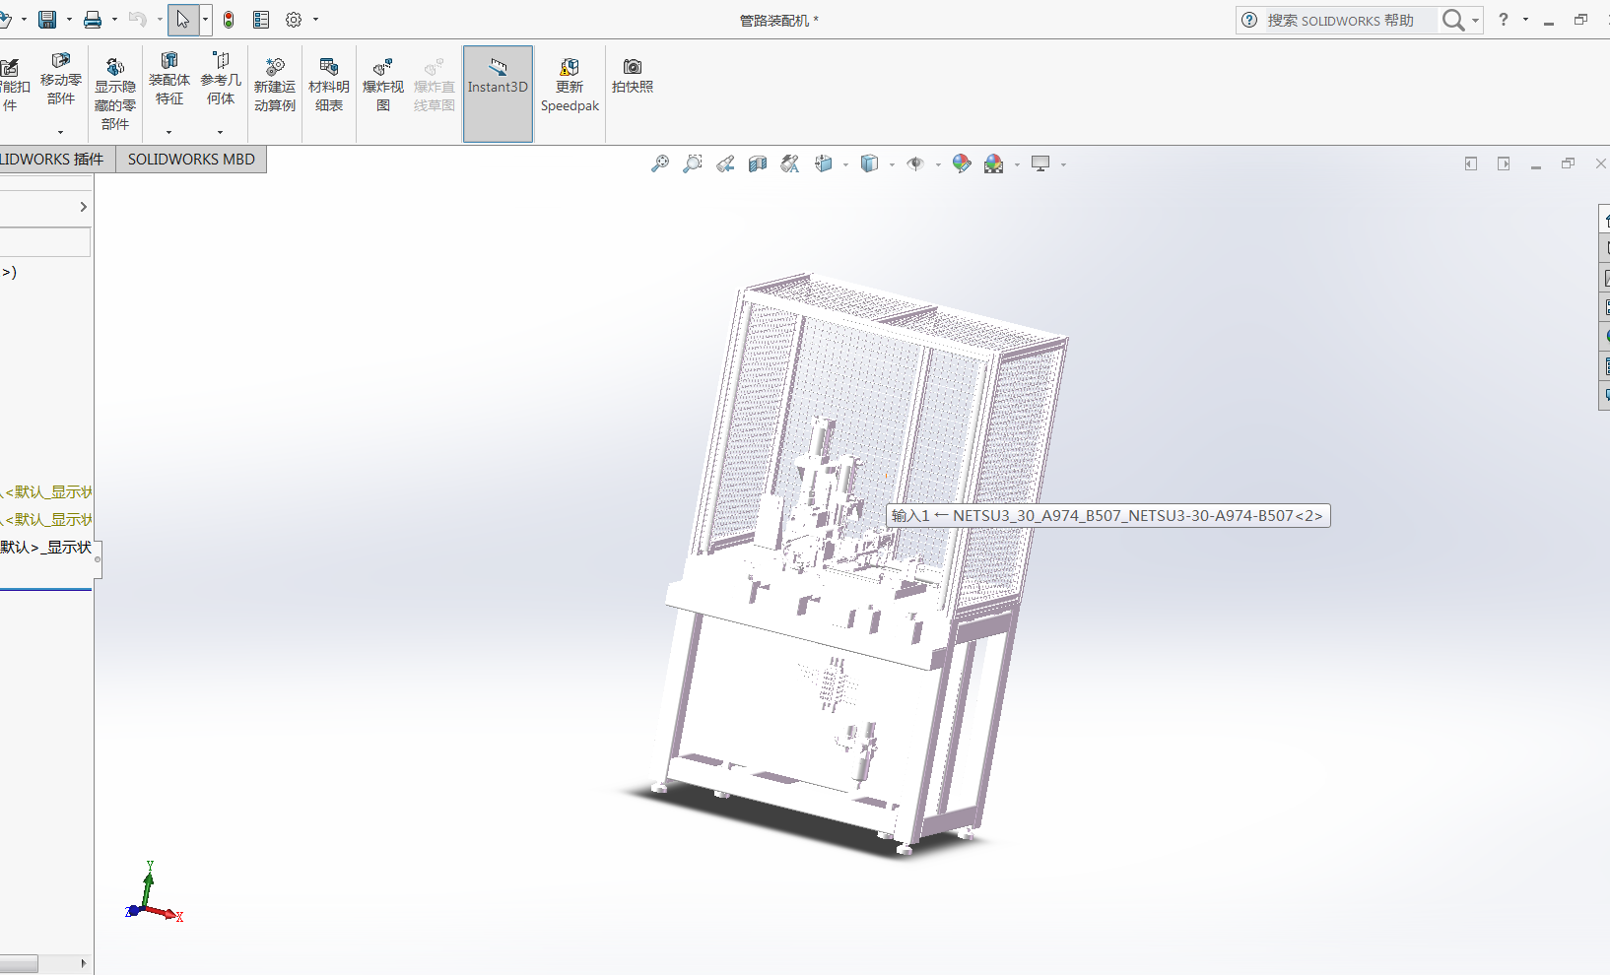Expand Assembly Features dropdown arrow
Screen dimensions: 1610x975
[168, 132]
